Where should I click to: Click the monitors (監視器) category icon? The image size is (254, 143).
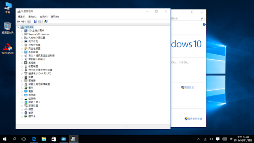point(26,95)
